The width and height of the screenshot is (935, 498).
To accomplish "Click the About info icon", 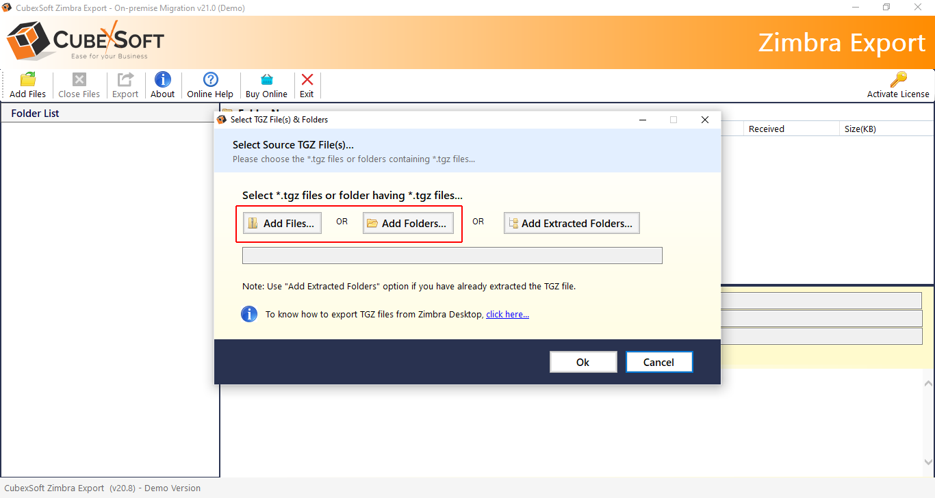I will (162, 79).
